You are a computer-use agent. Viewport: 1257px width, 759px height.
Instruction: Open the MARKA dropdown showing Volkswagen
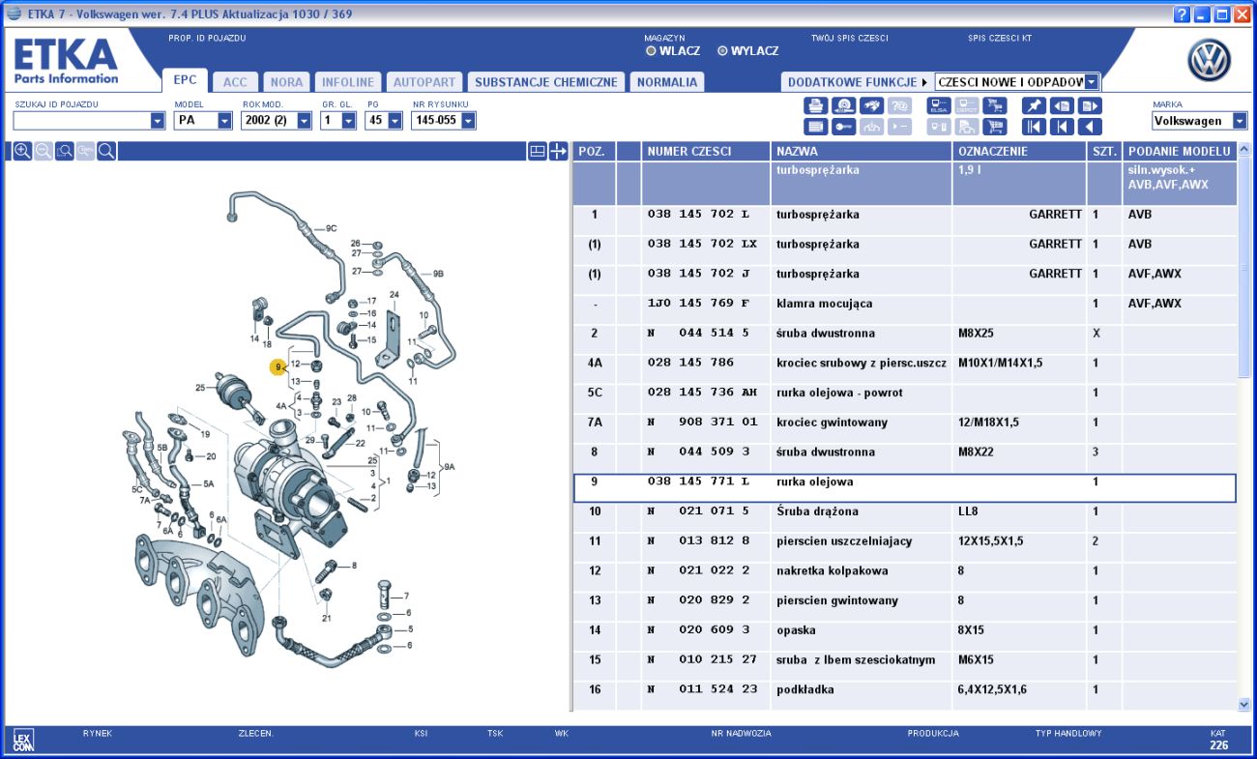[x=1240, y=121]
